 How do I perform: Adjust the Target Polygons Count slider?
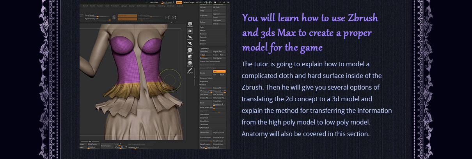(x=213, y=147)
